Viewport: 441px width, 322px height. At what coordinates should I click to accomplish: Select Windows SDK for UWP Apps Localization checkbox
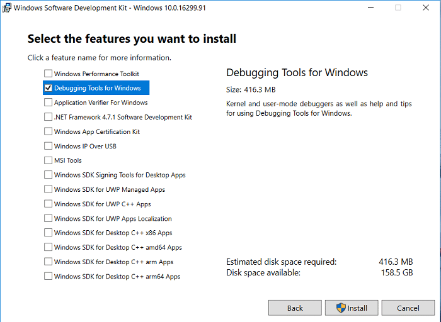coord(49,218)
